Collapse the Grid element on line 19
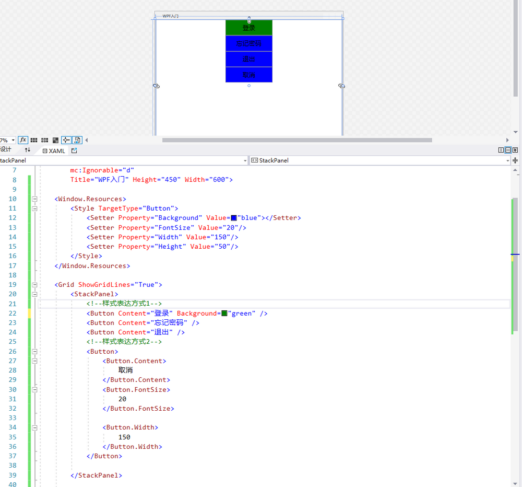This screenshot has width=522, height=487. point(34,285)
